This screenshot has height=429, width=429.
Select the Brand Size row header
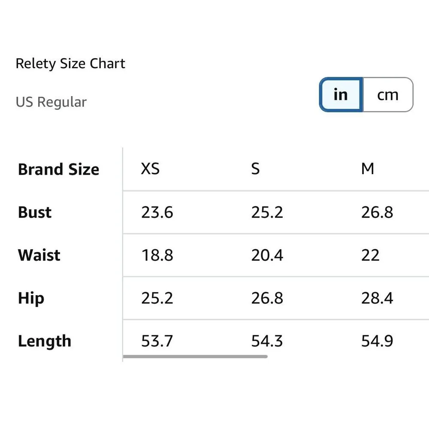[x=58, y=169]
